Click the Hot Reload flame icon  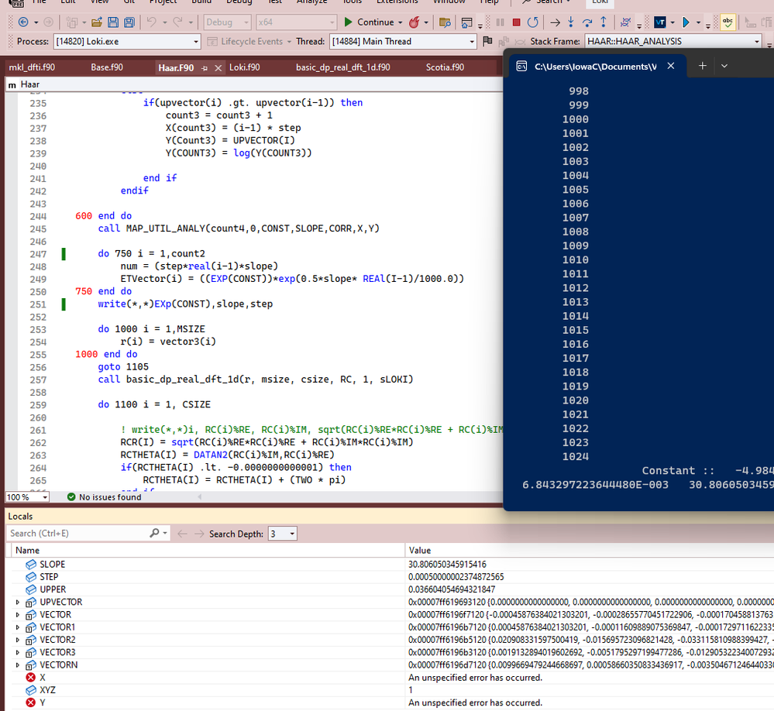415,22
